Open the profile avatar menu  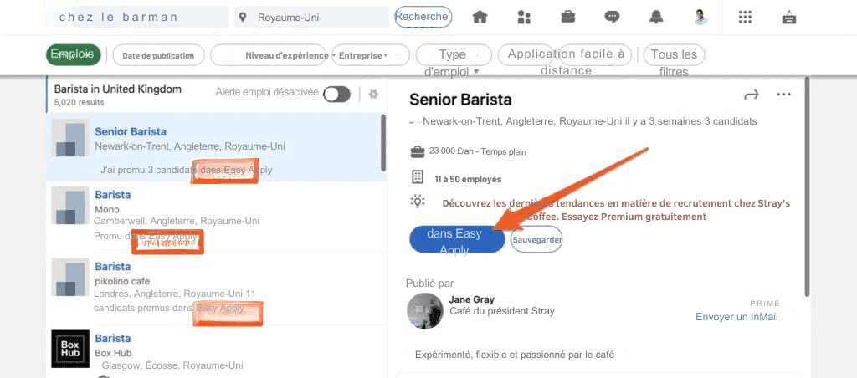700,18
